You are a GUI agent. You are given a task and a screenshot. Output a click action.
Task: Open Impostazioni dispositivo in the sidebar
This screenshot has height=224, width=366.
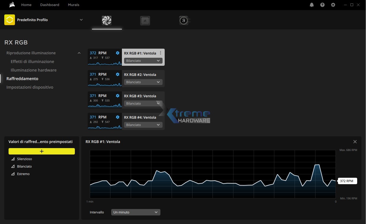pyautogui.click(x=30, y=87)
